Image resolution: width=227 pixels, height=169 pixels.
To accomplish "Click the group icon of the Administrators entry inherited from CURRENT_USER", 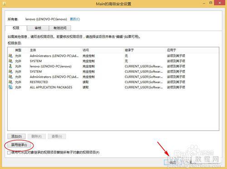I will pyautogui.click(x=10, y=77).
